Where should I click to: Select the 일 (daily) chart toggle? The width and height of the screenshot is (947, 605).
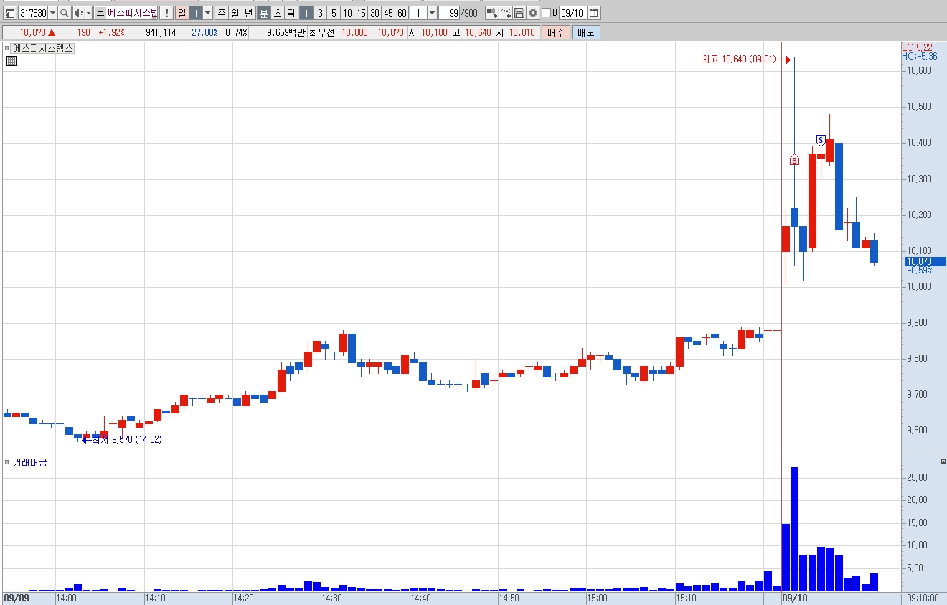coord(182,13)
